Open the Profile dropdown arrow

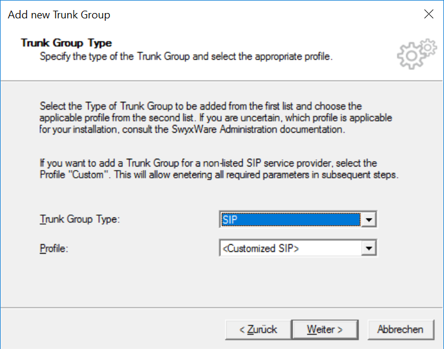[x=369, y=248]
